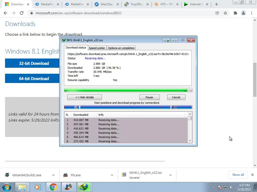
Task: Click the browser forward arrow
Action: point(14,13)
